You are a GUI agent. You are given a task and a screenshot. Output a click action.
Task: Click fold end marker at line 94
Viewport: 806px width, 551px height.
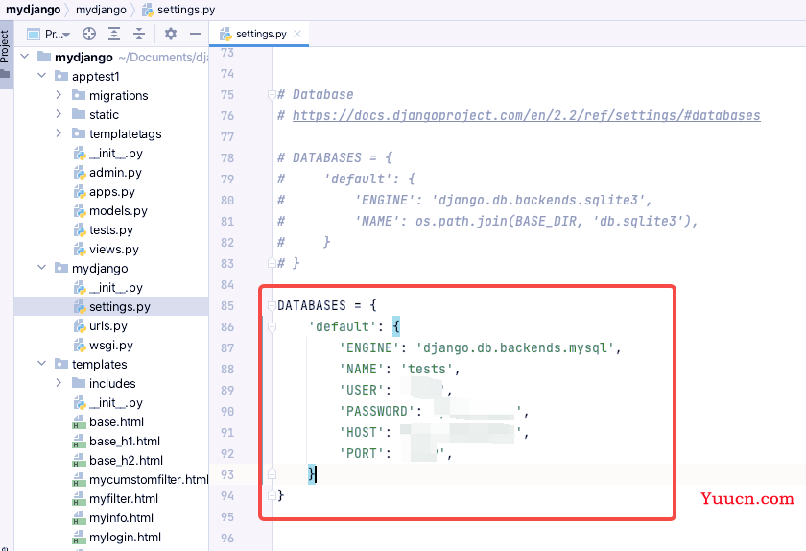click(272, 495)
